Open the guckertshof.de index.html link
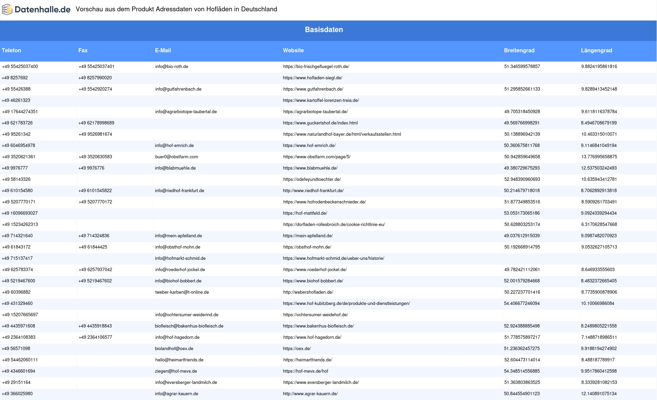 (320, 123)
